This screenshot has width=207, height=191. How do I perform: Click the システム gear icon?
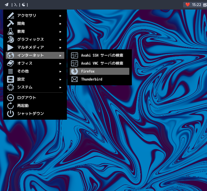click(x=11, y=87)
